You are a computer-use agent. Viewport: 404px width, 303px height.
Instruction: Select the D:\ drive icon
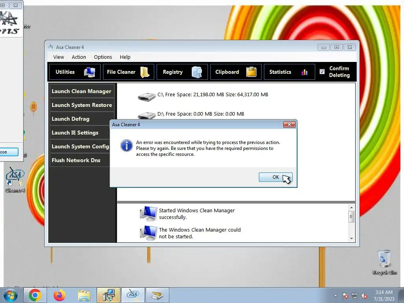[x=146, y=115]
